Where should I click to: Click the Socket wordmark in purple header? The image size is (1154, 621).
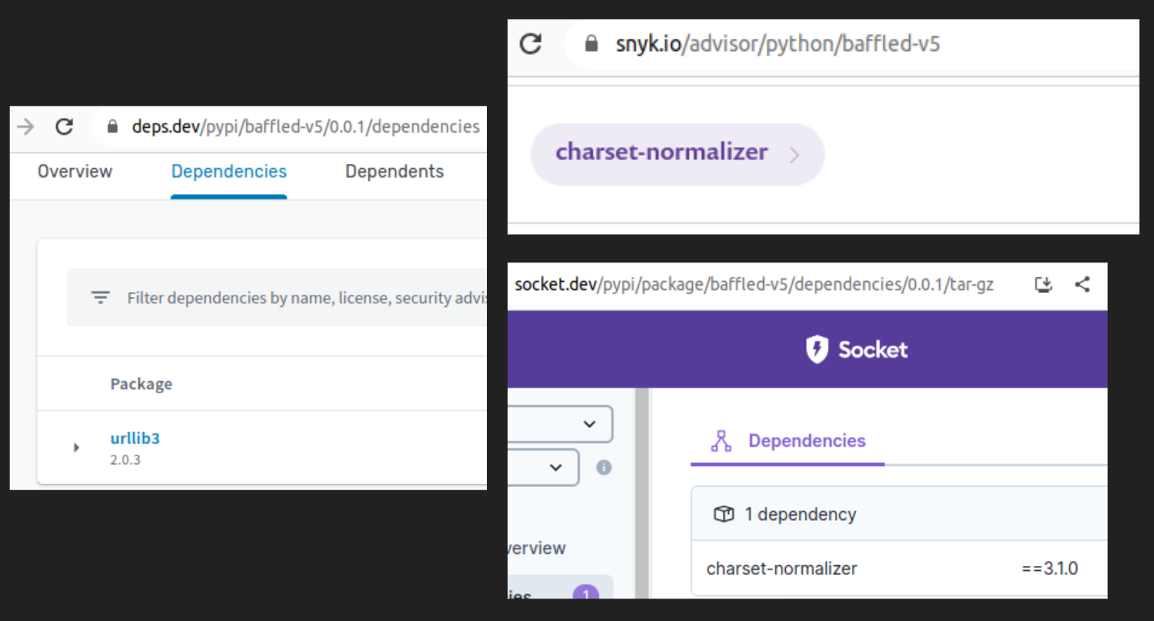pos(873,350)
